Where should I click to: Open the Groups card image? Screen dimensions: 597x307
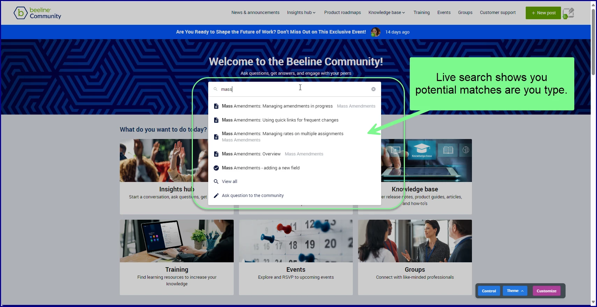pyautogui.click(x=415, y=241)
